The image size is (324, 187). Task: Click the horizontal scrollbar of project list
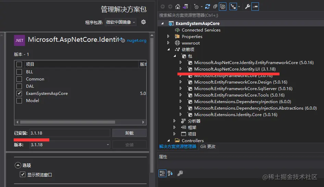67,122
